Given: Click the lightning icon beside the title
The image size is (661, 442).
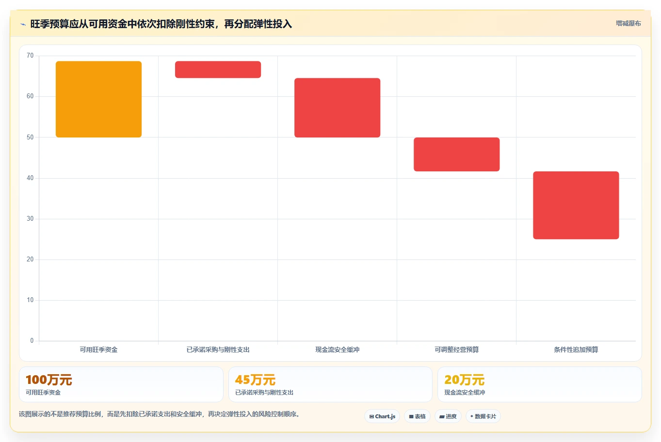Looking at the screenshot, I should [x=23, y=24].
